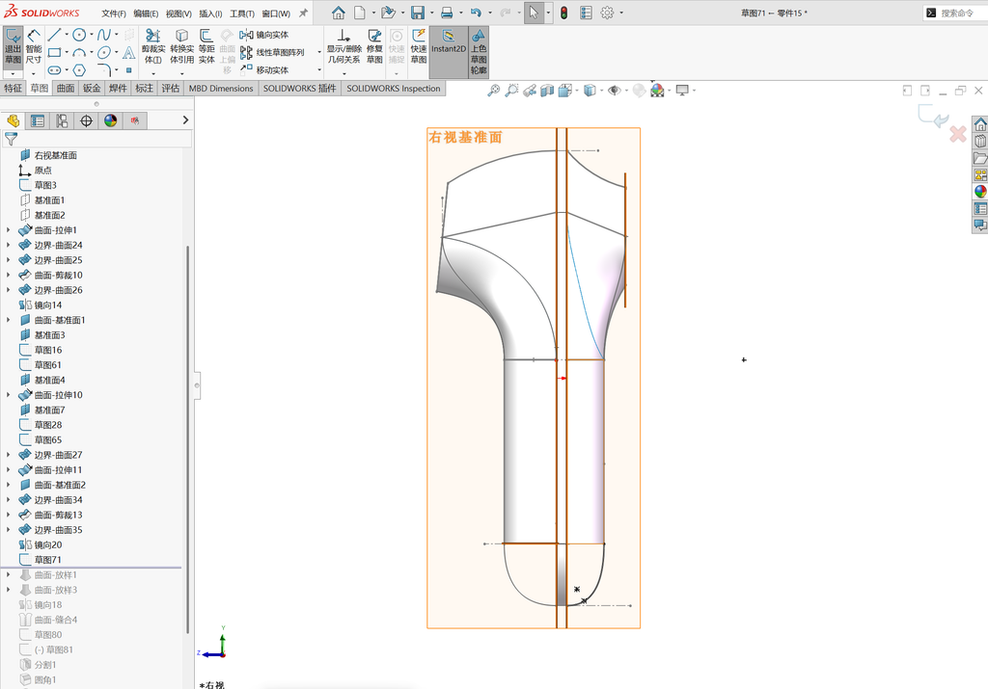Image resolution: width=988 pixels, height=689 pixels.
Task: Click 等距实体 Offset Entities tool
Action: click(x=206, y=46)
